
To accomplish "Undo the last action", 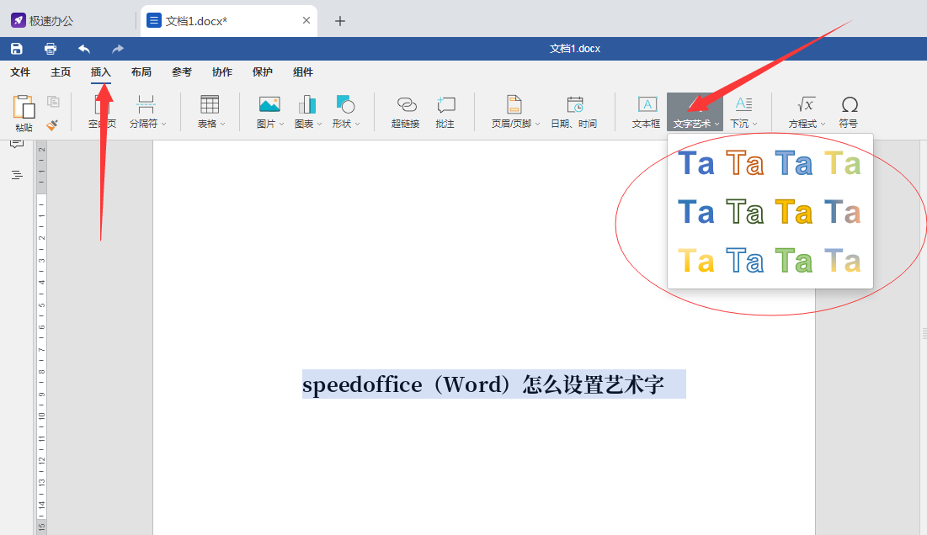I will pyautogui.click(x=84, y=49).
